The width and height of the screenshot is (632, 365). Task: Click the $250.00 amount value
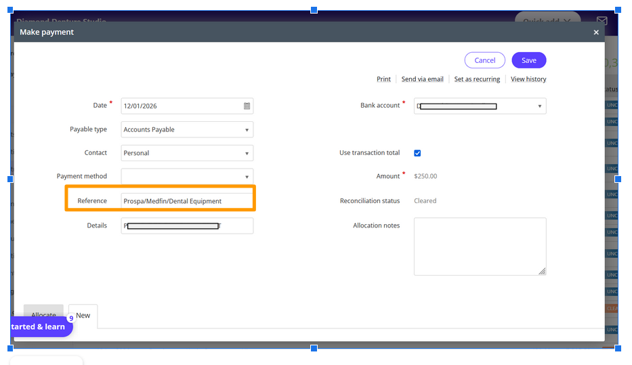click(425, 176)
